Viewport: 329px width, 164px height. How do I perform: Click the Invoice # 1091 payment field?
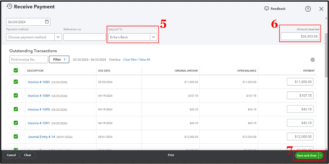pos(300,123)
